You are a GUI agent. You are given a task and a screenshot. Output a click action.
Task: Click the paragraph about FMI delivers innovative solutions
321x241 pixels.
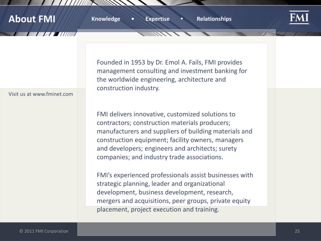174,136
